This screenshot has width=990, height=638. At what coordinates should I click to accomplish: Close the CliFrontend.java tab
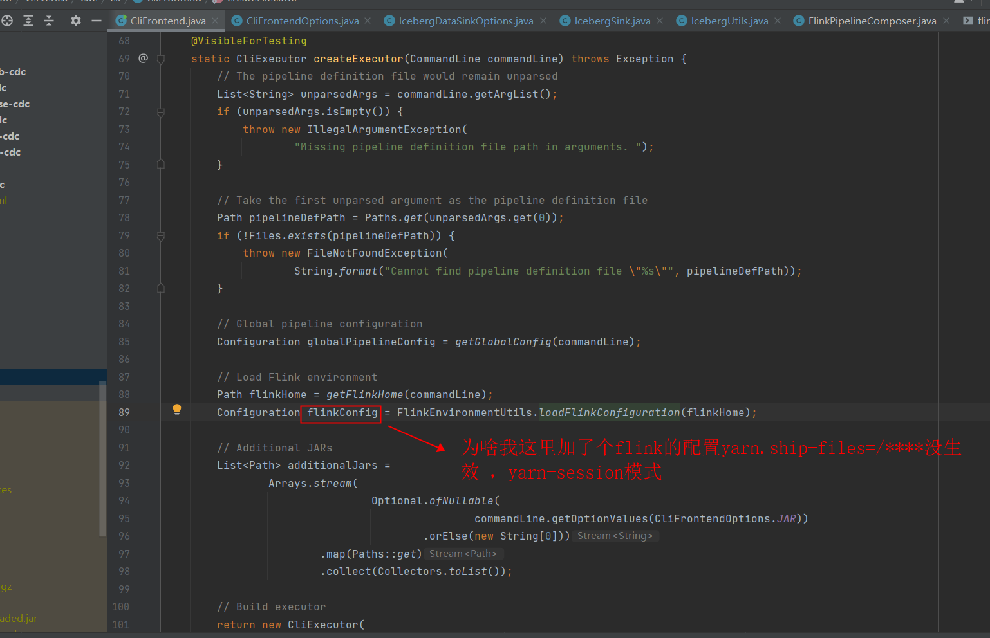(x=215, y=21)
